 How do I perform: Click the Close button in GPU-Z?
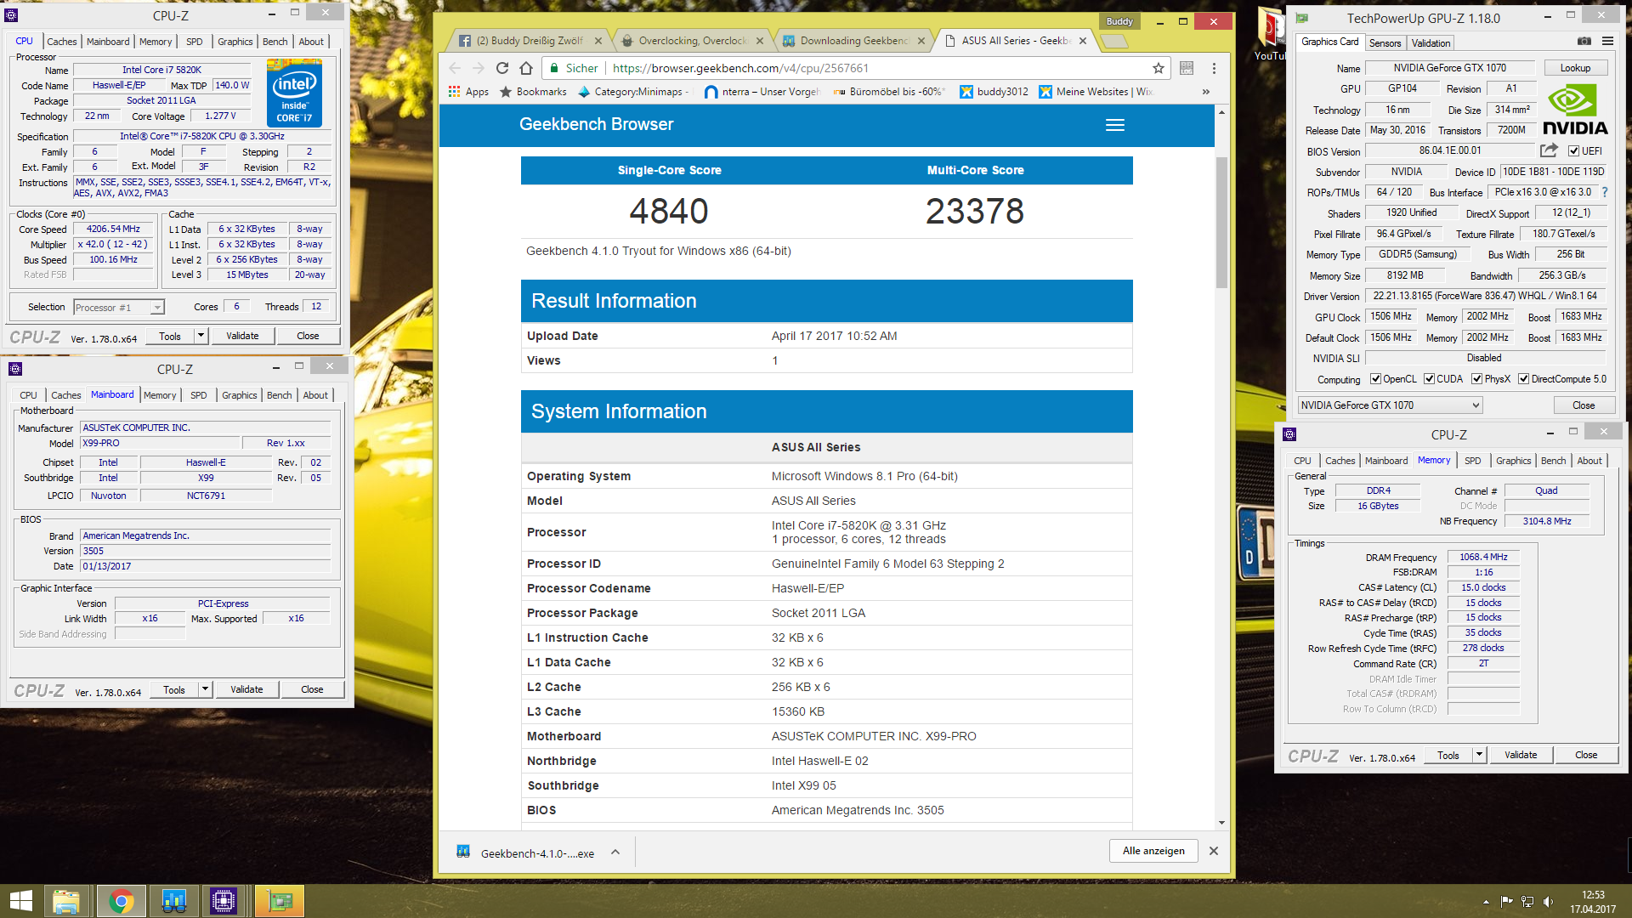point(1583,405)
